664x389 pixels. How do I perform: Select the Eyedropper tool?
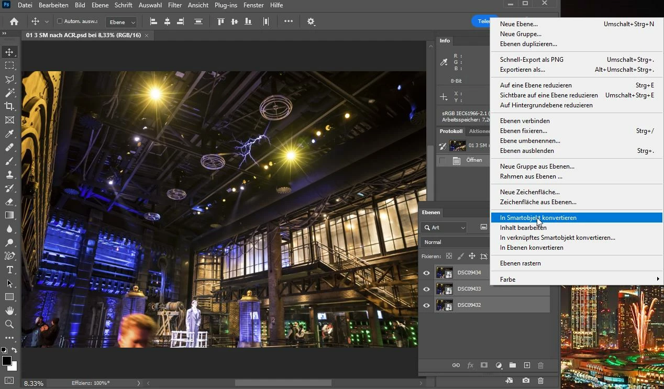(9, 134)
